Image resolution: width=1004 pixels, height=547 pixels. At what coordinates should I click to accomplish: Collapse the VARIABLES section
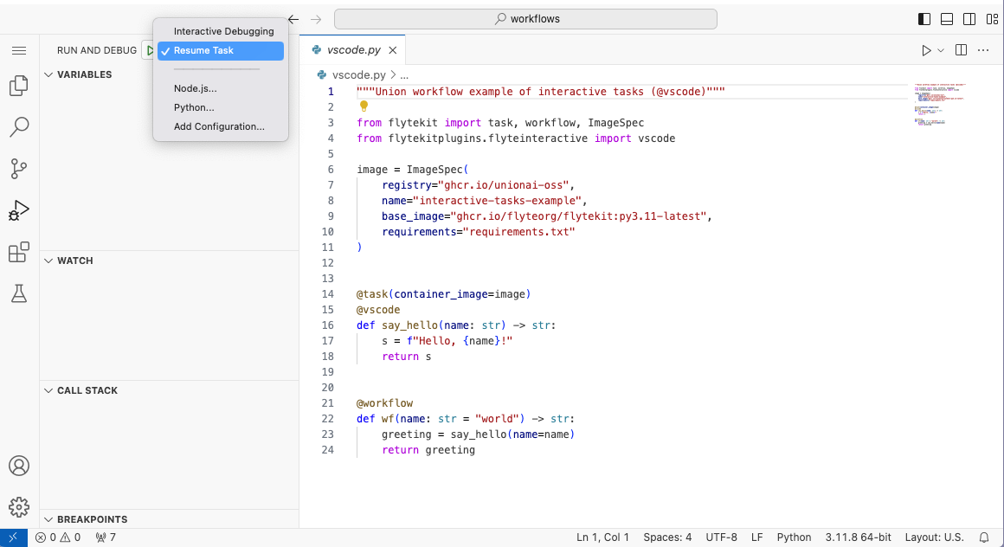pos(84,74)
